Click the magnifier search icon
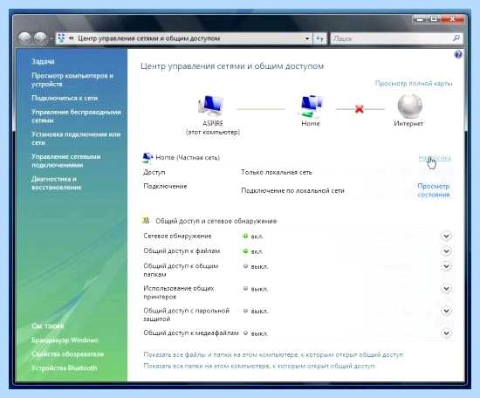The image size is (480, 398). [456, 38]
